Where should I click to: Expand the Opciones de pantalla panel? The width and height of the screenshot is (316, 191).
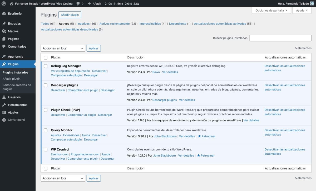pyautogui.click(x=271, y=10)
